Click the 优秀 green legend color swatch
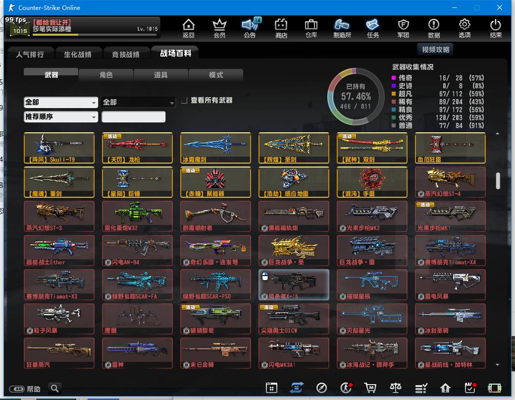 [394, 117]
